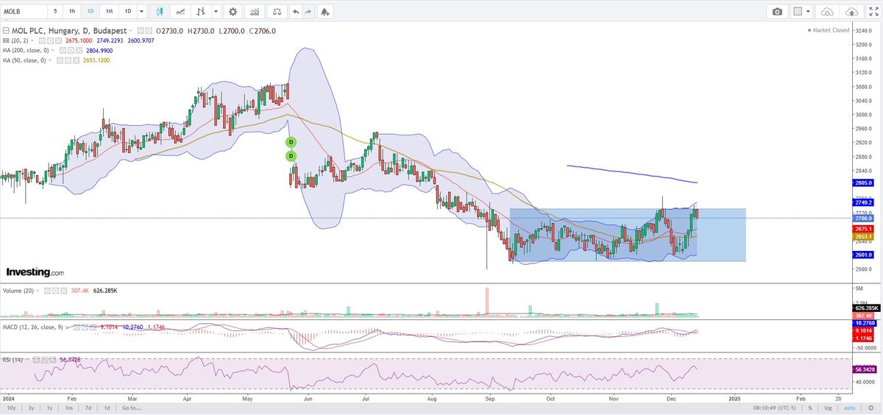This screenshot has width=883, height=415.
Task: Hide the MOL PLC main series
Action: 141,31
